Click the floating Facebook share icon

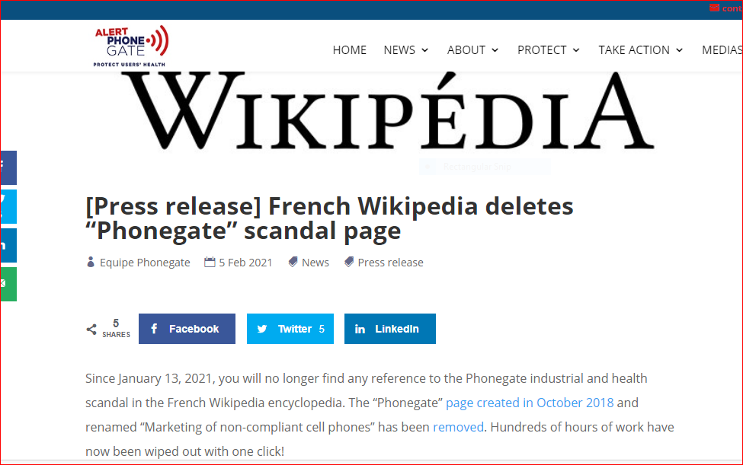click(x=8, y=167)
